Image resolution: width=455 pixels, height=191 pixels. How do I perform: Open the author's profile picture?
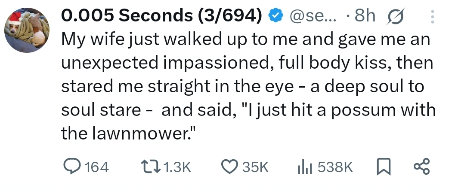[26, 30]
